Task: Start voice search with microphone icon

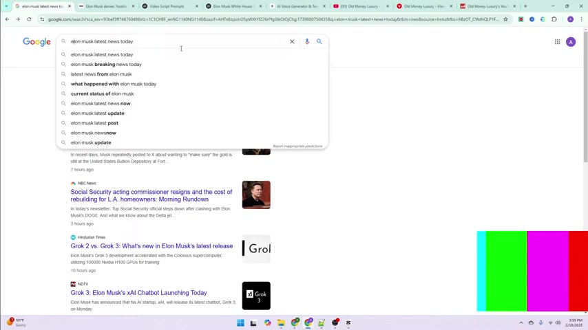Action: pyautogui.click(x=307, y=41)
